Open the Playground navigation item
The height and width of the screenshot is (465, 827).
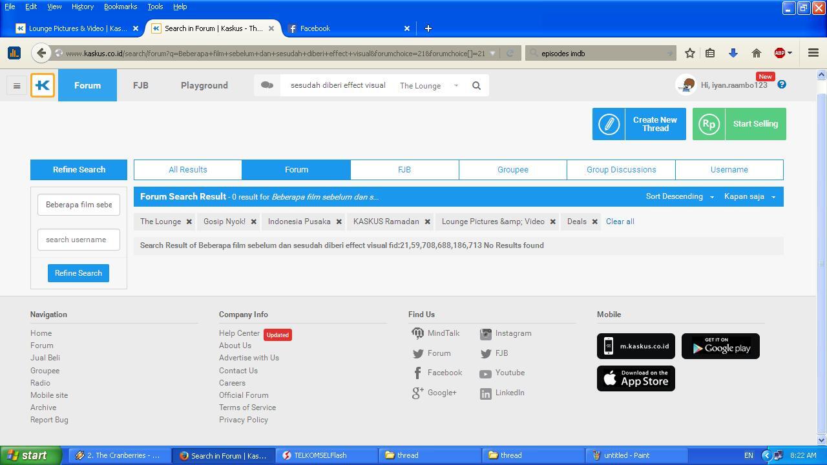(x=204, y=85)
